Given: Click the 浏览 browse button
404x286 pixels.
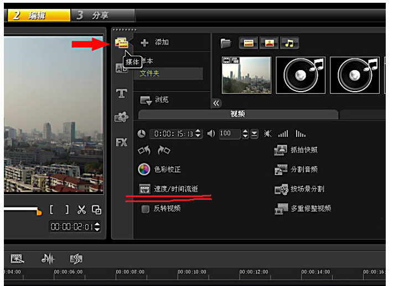Looking at the screenshot, I should 154,100.
